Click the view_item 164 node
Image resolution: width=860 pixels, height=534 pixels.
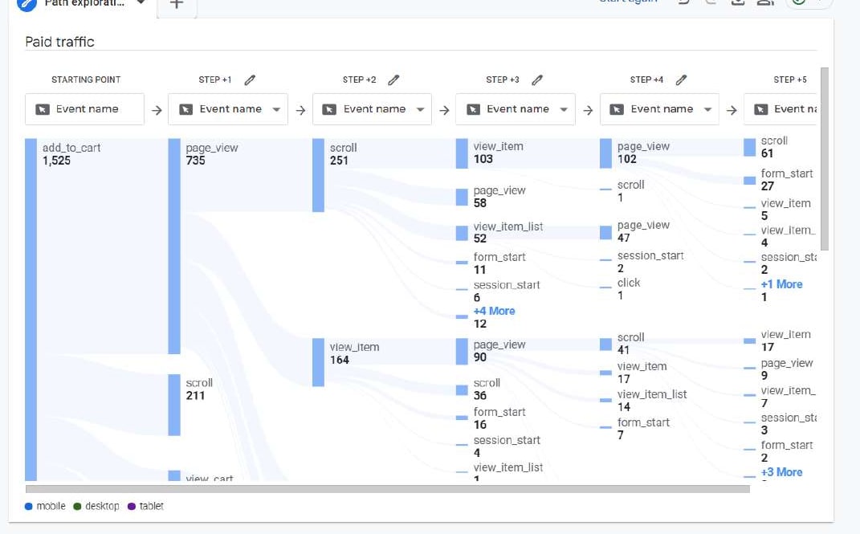click(x=318, y=362)
